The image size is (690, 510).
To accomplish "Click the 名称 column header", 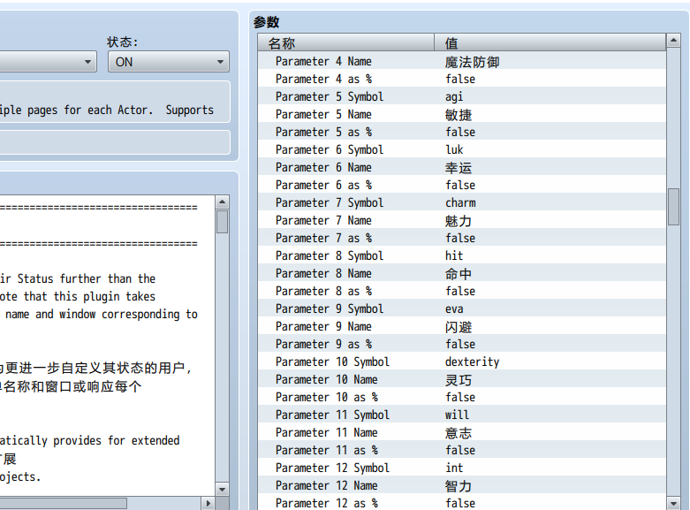I will (x=345, y=43).
